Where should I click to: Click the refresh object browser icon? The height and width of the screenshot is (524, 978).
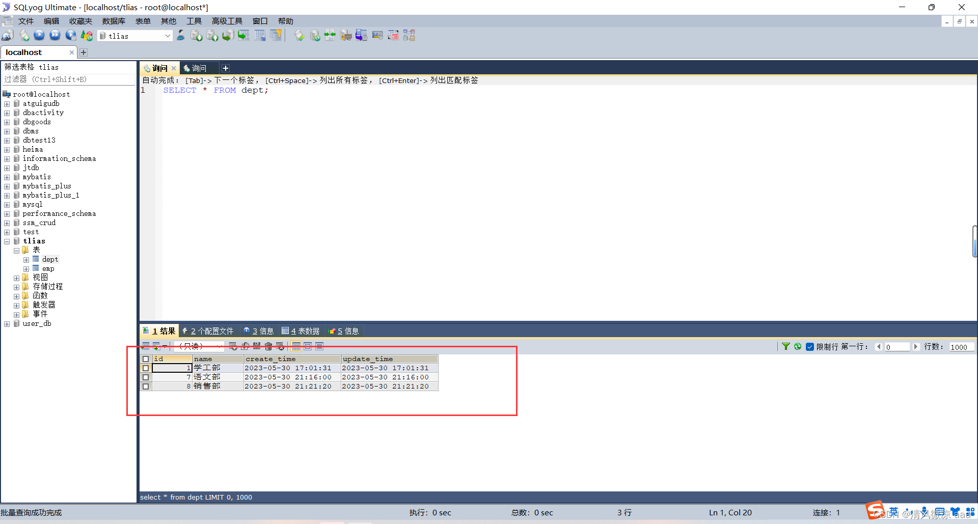[87, 36]
